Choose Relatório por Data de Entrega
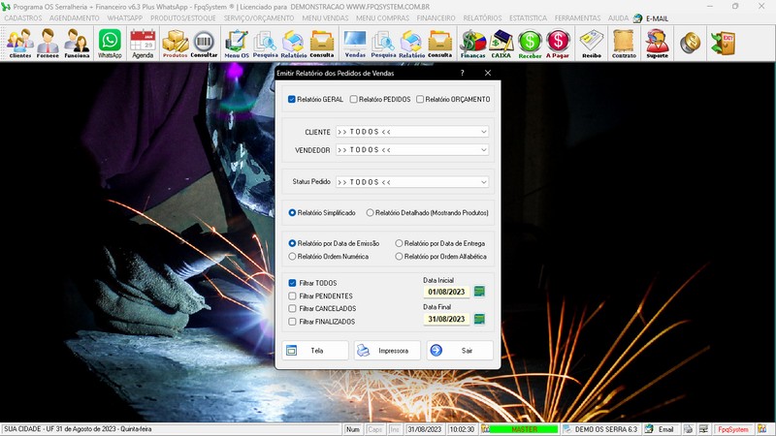The image size is (776, 436). click(x=400, y=243)
